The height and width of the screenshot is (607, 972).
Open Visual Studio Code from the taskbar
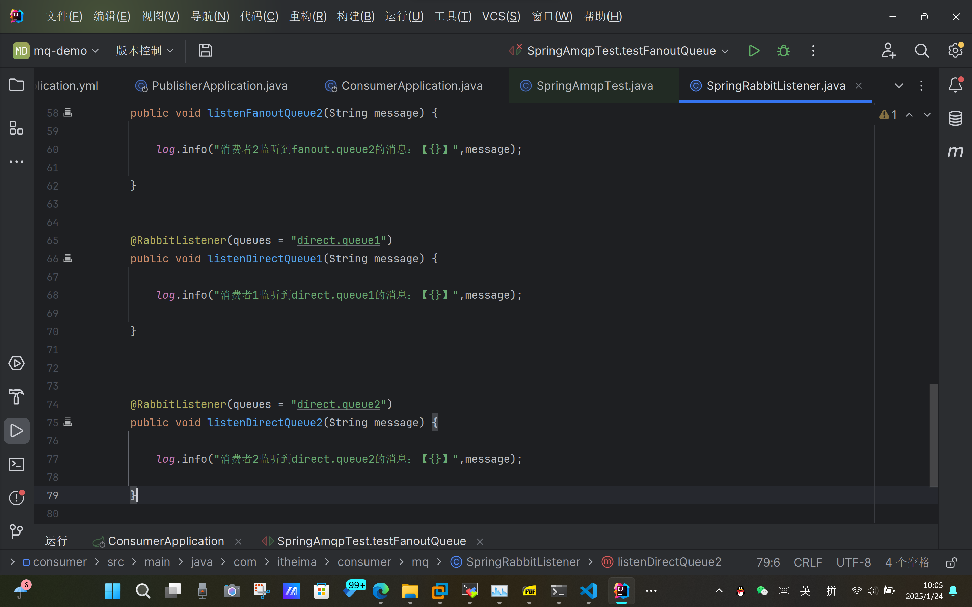tap(588, 590)
